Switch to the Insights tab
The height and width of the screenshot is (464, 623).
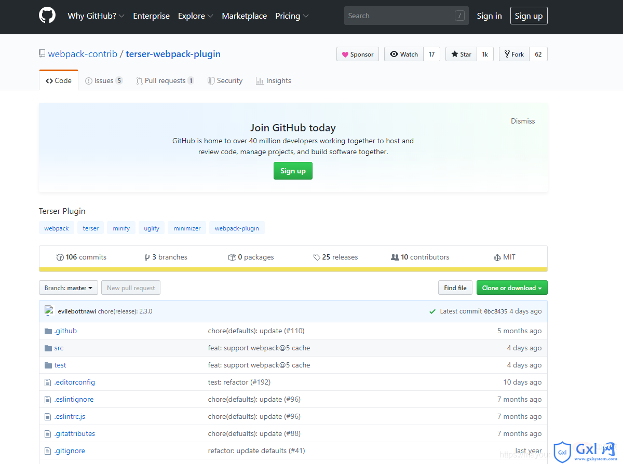tap(273, 80)
